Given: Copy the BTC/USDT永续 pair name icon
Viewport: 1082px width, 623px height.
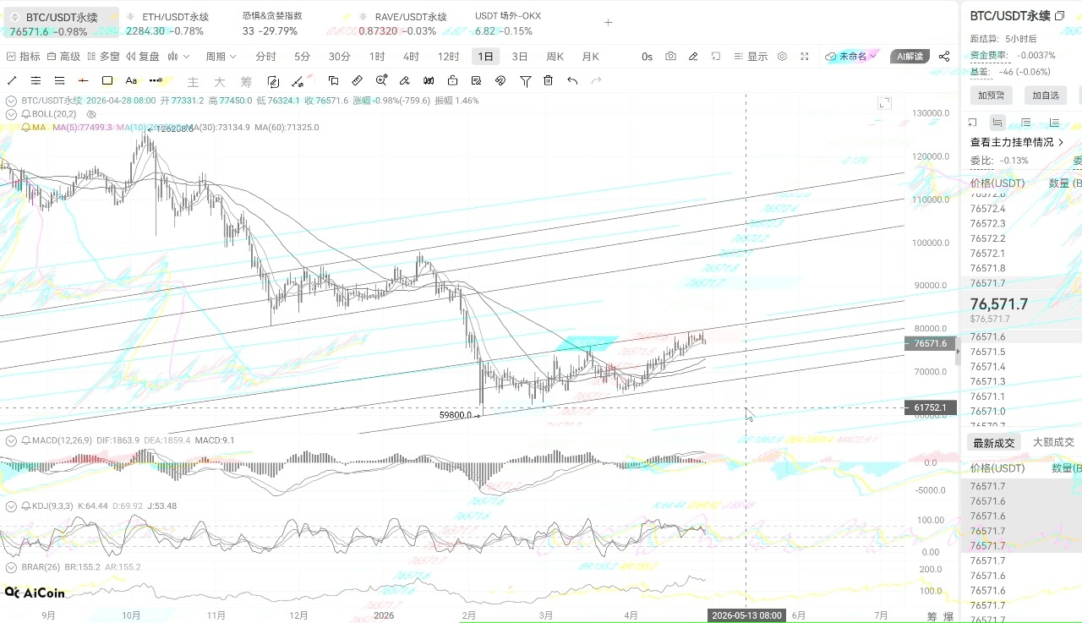Looking at the screenshot, I should [x=1060, y=16].
